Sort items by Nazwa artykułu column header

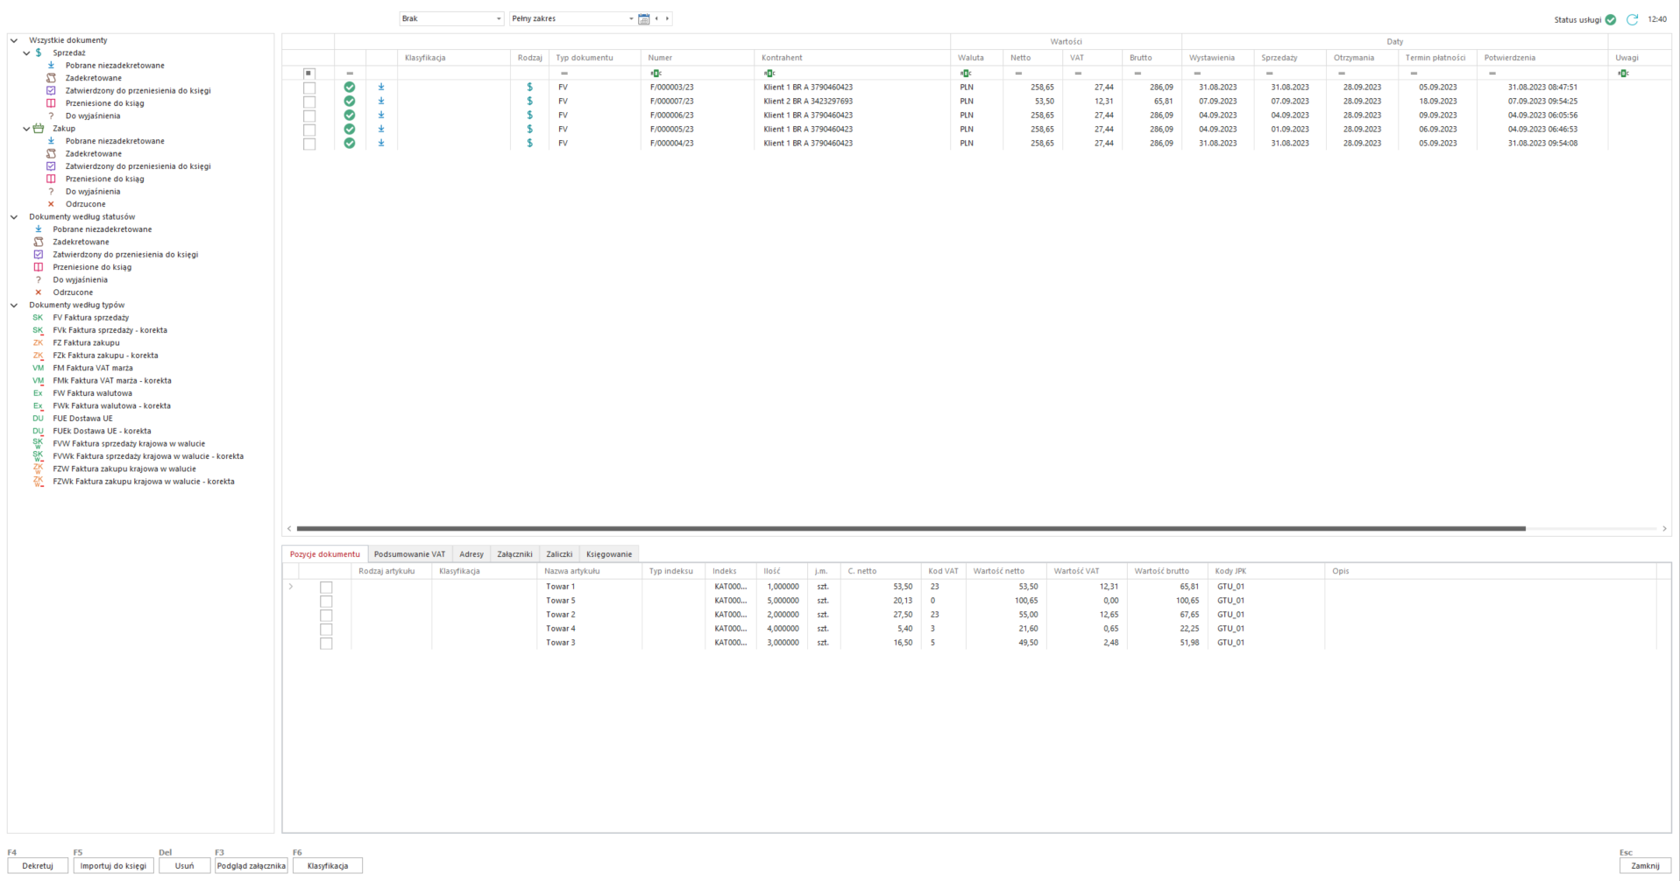click(589, 571)
